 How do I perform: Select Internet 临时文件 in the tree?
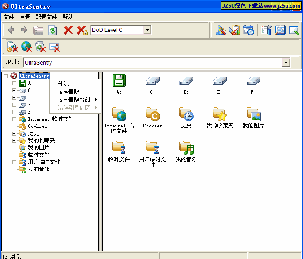(x=51, y=119)
